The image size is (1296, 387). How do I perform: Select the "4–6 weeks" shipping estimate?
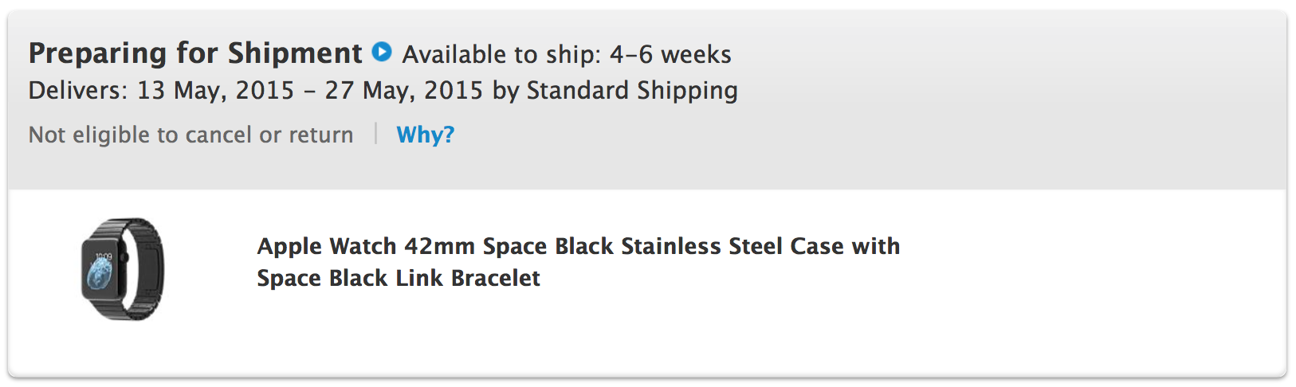670,54
